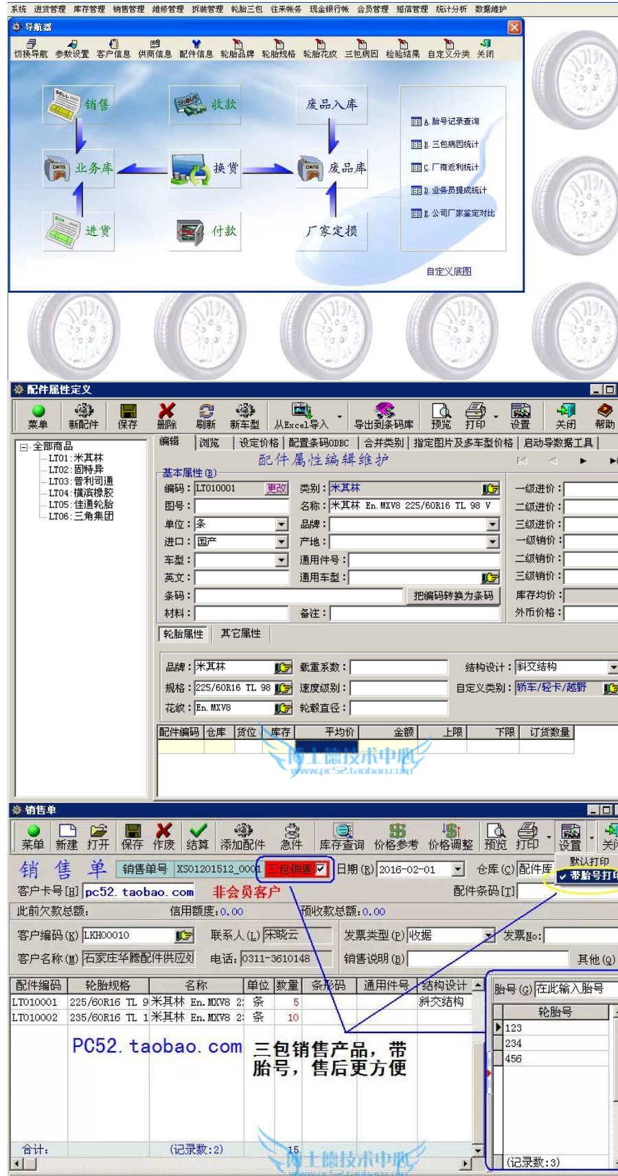This screenshot has height=1176, width=618.
Task: Select LT06:三角集团 in the tree
Action: click(81, 517)
